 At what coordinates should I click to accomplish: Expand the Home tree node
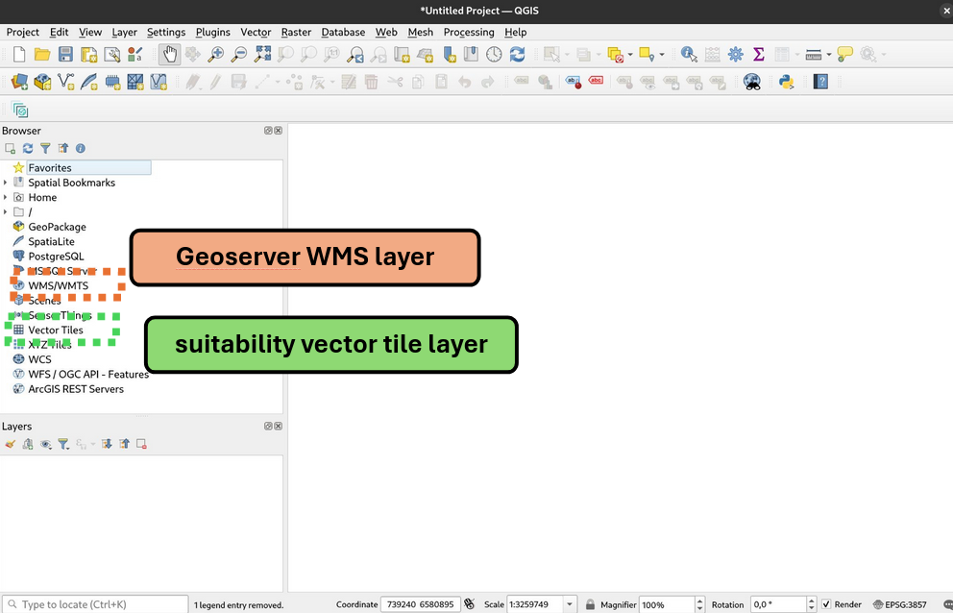6,197
